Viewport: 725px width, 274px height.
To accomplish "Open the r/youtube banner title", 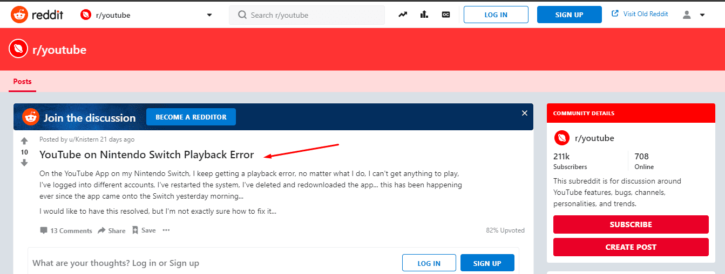I will 59,50.
